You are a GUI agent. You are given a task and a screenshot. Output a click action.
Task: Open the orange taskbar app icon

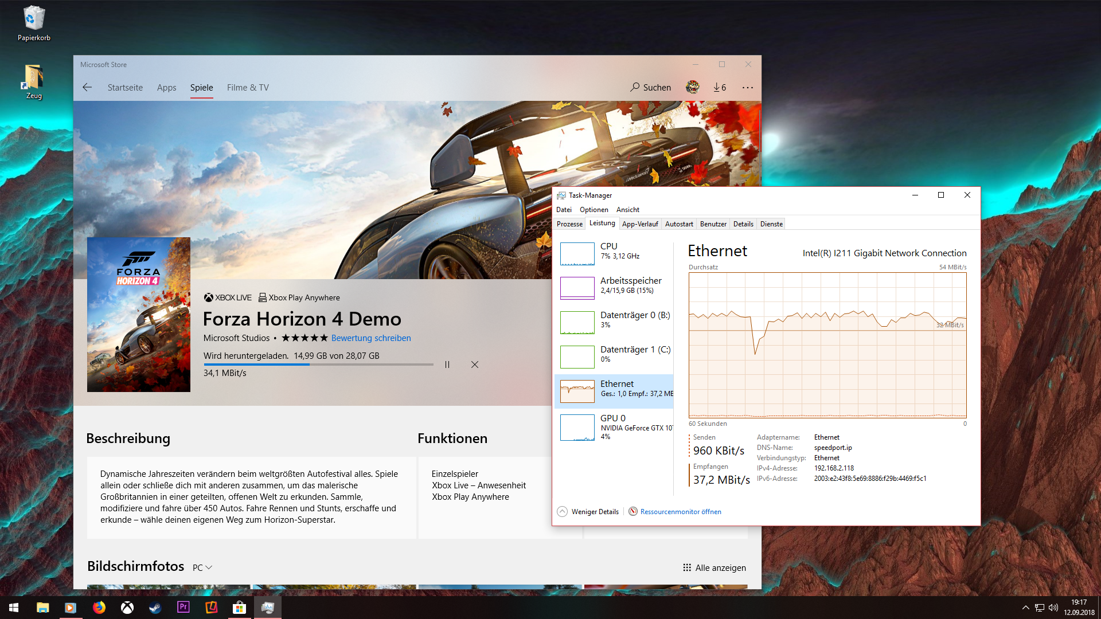coord(211,608)
